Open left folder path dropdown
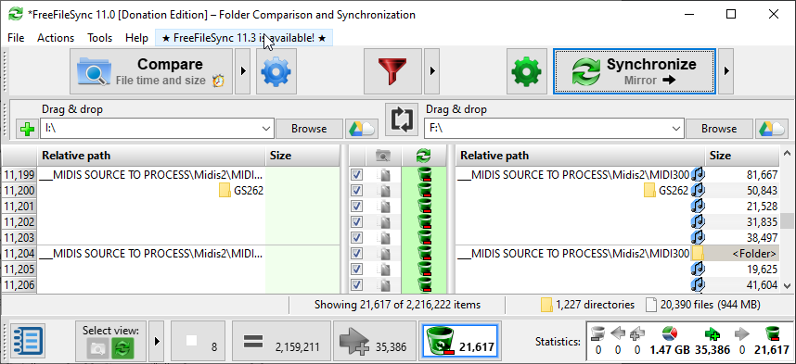 266,129
